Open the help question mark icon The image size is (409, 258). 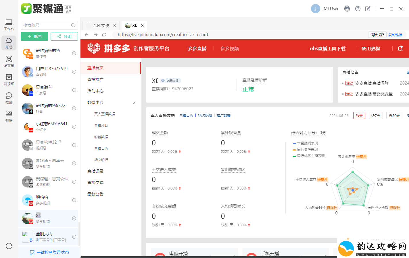(x=358, y=9)
